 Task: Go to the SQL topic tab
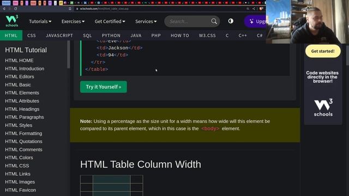point(87,35)
